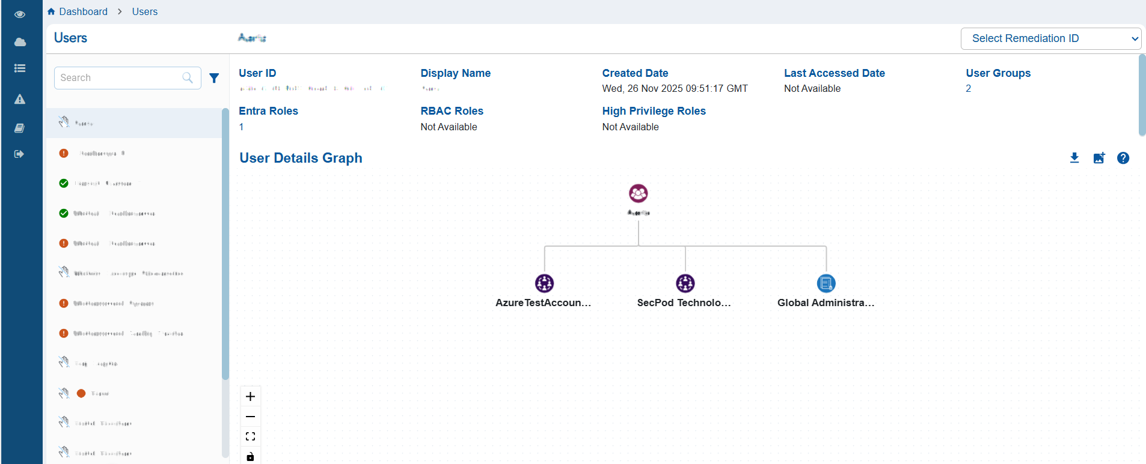Click the eye icon in left sidebar
1146x464 pixels.
pyautogui.click(x=20, y=14)
